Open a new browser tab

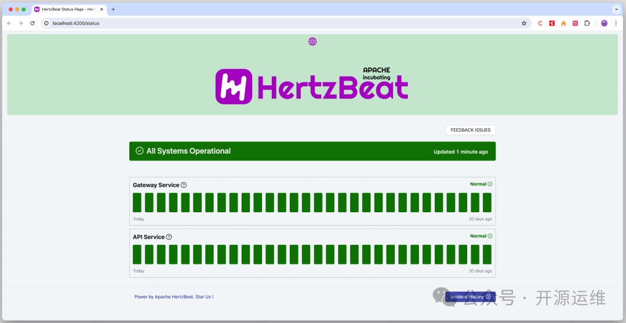[113, 9]
